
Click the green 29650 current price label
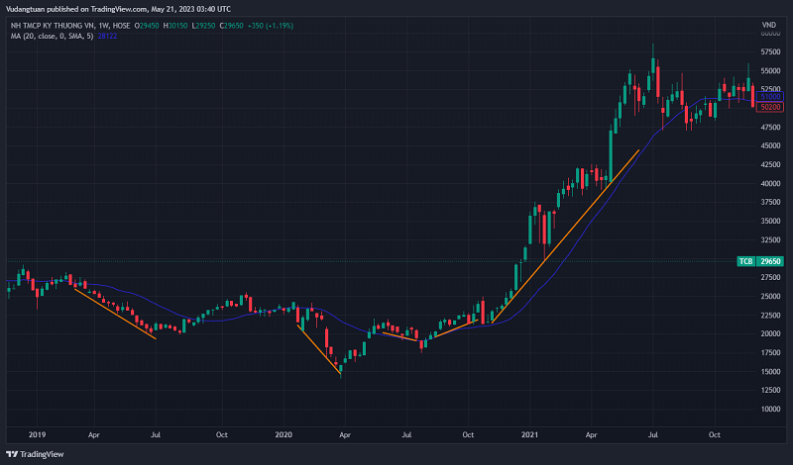[772, 261]
